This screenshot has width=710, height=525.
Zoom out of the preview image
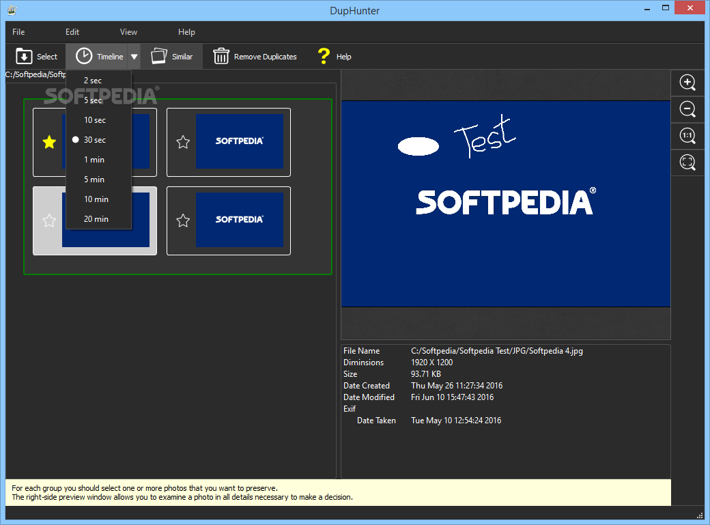click(x=687, y=109)
